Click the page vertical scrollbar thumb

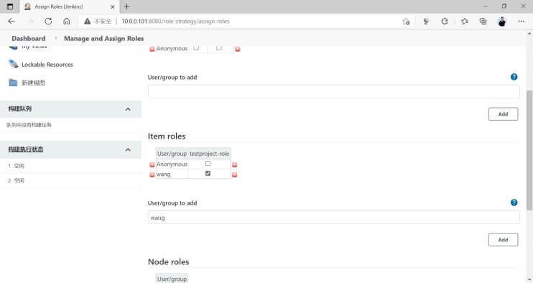[x=529, y=149]
